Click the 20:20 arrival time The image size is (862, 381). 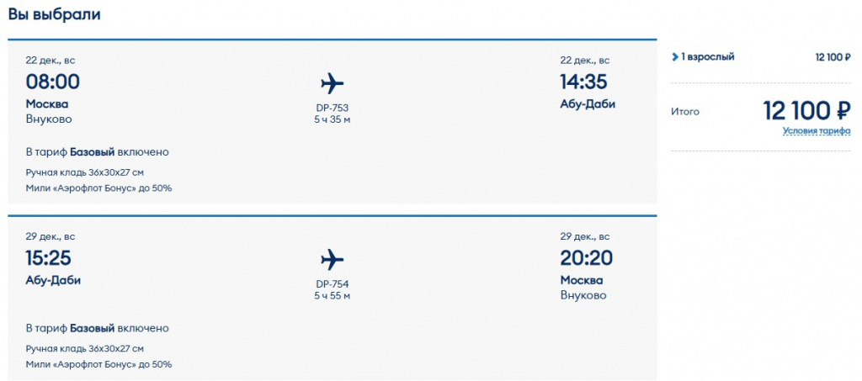586,258
